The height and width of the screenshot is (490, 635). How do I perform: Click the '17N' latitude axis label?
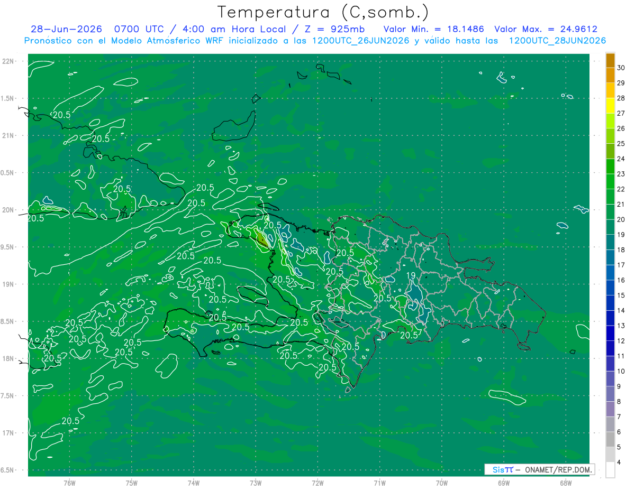[x=8, y=433]
